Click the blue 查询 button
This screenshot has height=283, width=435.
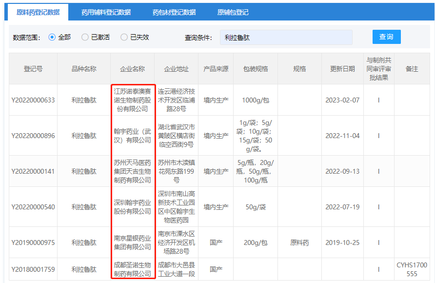point(386,37)
